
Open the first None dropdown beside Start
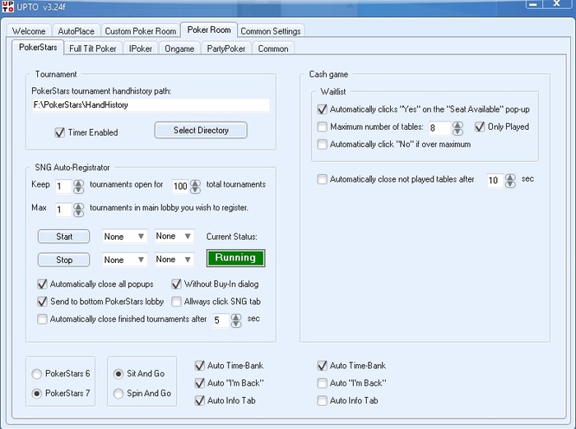[124, 237]
